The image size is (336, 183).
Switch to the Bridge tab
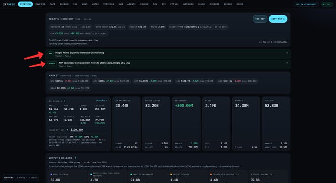[x=228, y=4]
